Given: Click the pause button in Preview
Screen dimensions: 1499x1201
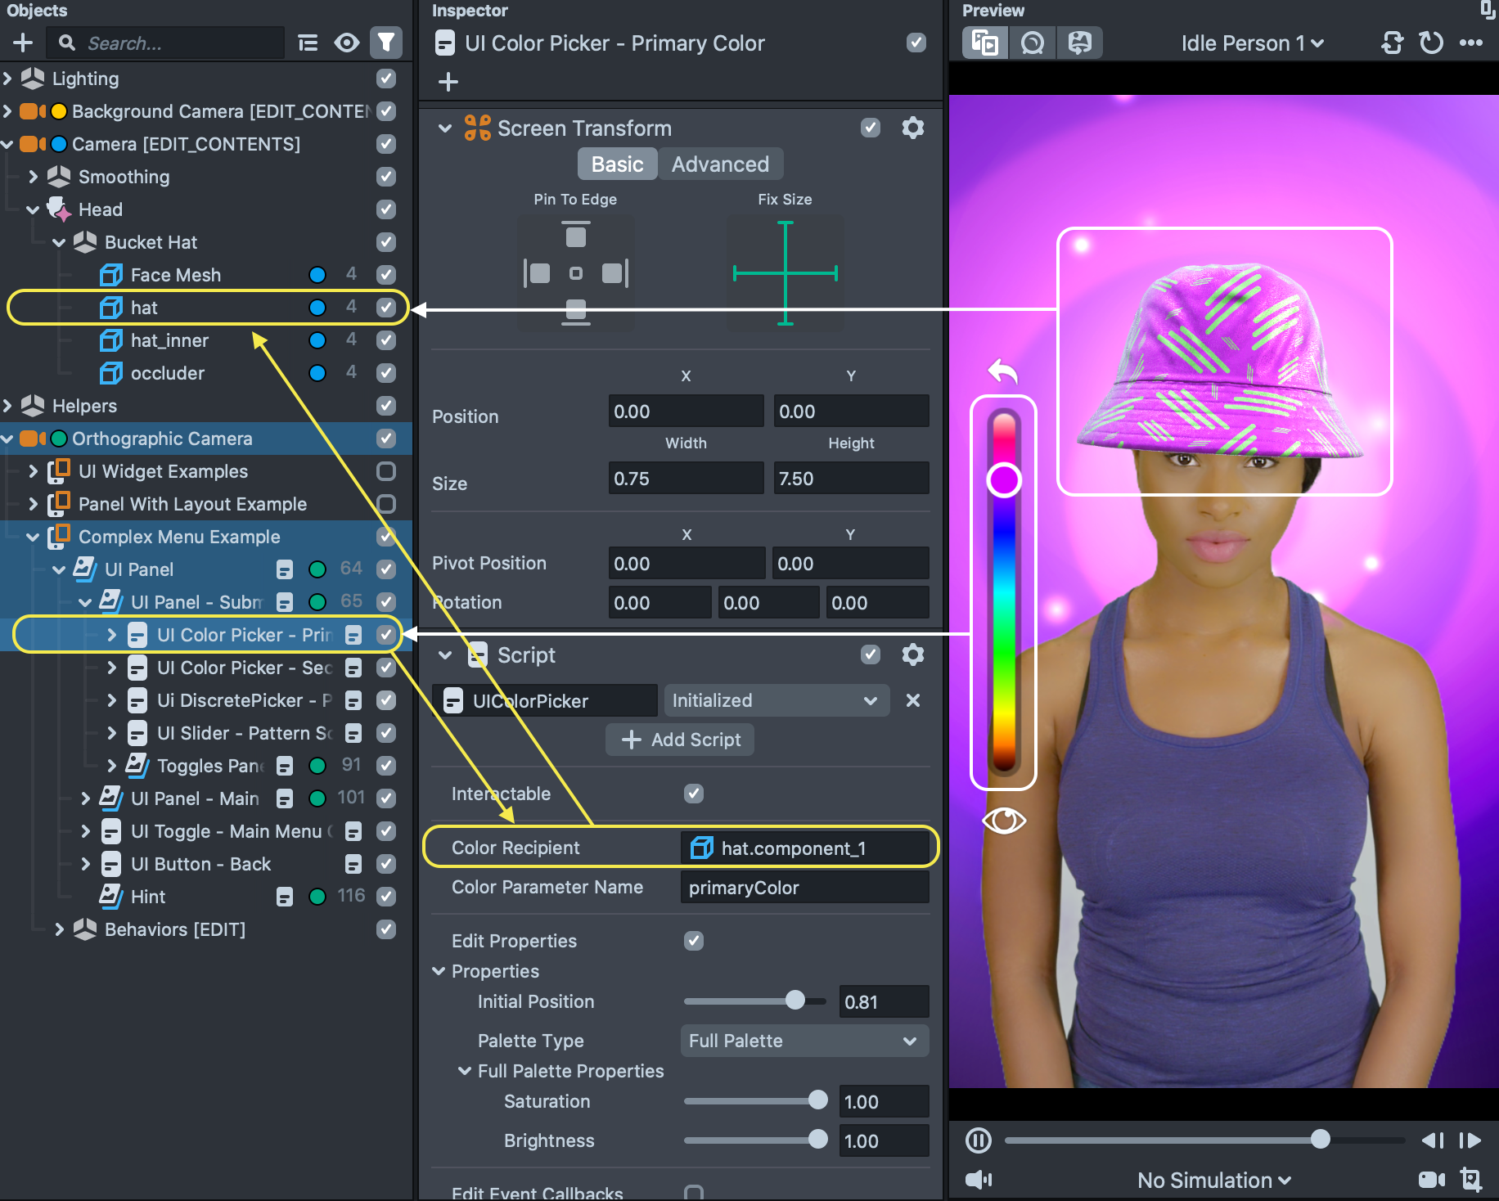Looking at the screenshot, I should 978,1140.
